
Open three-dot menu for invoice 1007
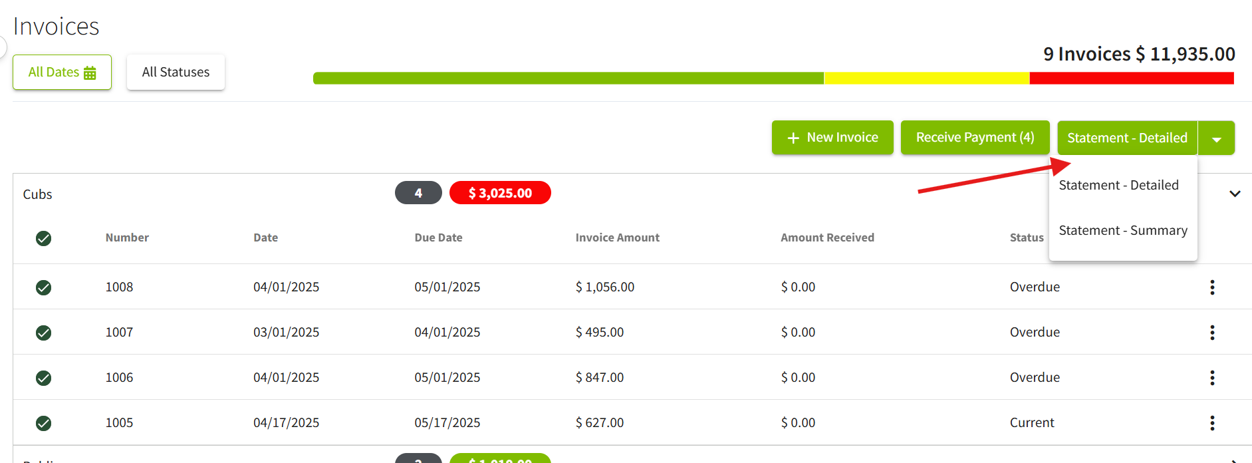(x=1211, y=333)
